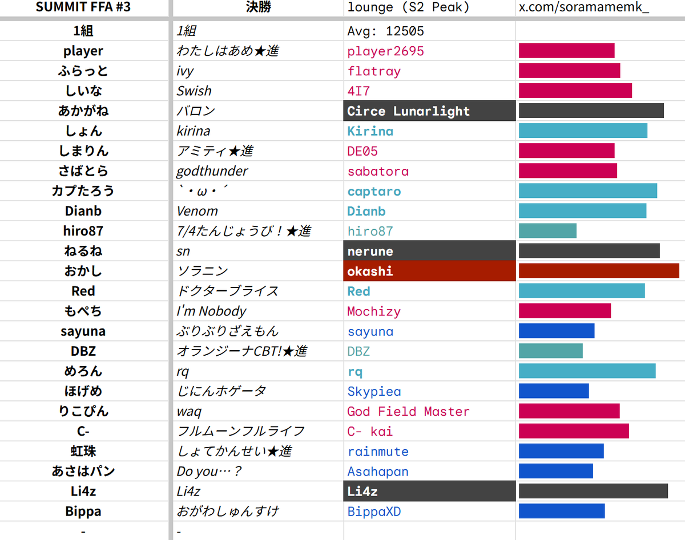Select the DE05 cell

(x=429, y=151)
